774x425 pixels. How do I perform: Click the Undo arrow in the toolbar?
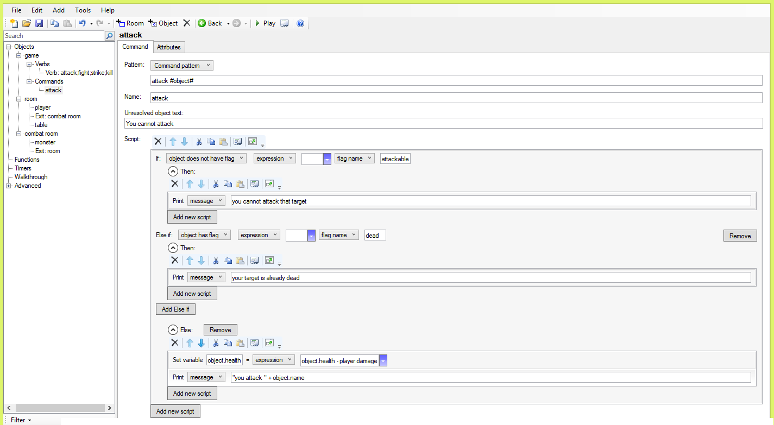(x=82, y=23)
